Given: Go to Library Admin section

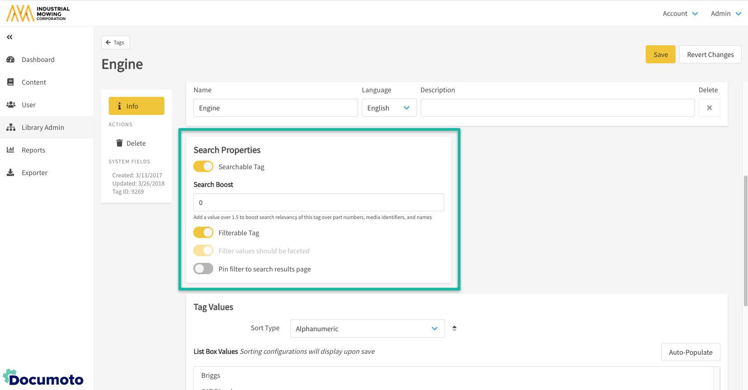Looking at the screenshot, I should pyautogui.click(x=43, y=128).
